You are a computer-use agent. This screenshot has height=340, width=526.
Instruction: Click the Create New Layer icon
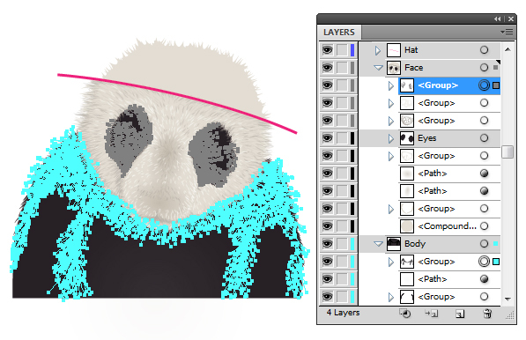tap(460, 314)
